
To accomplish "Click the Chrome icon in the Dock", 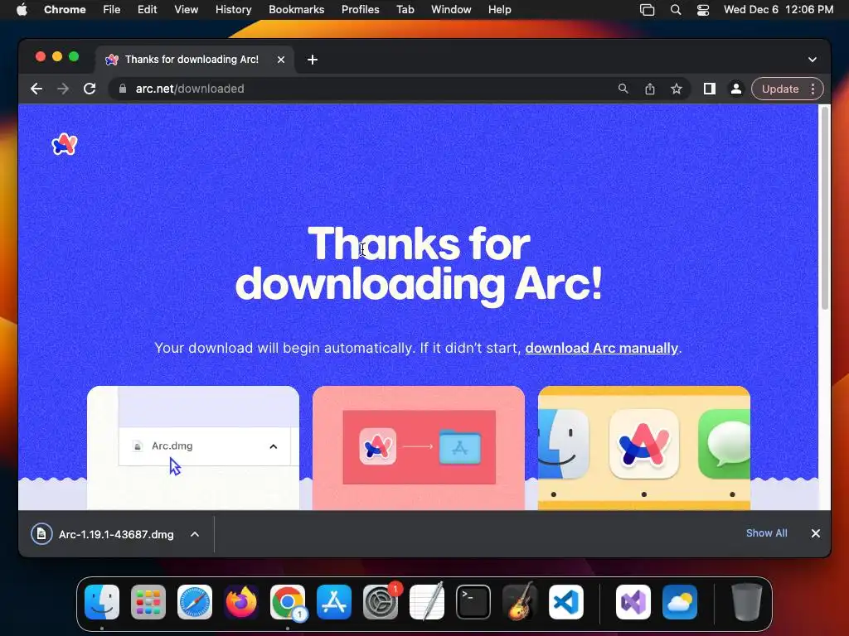I will coord(288,602).
